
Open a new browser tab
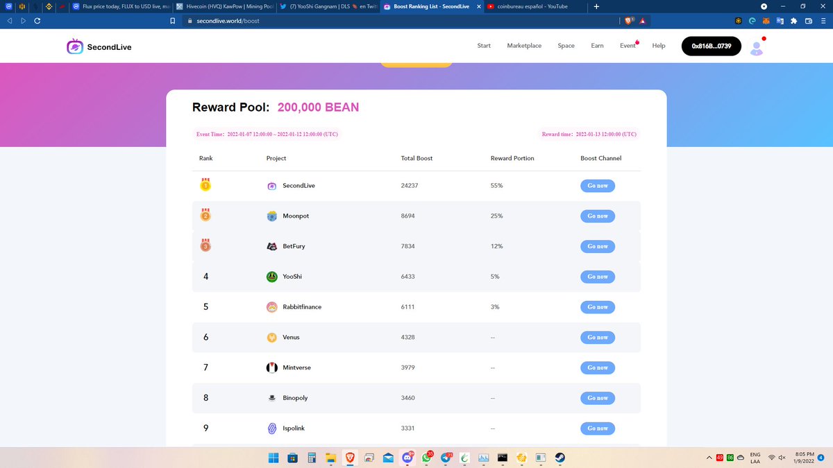[x=596, y=6]
